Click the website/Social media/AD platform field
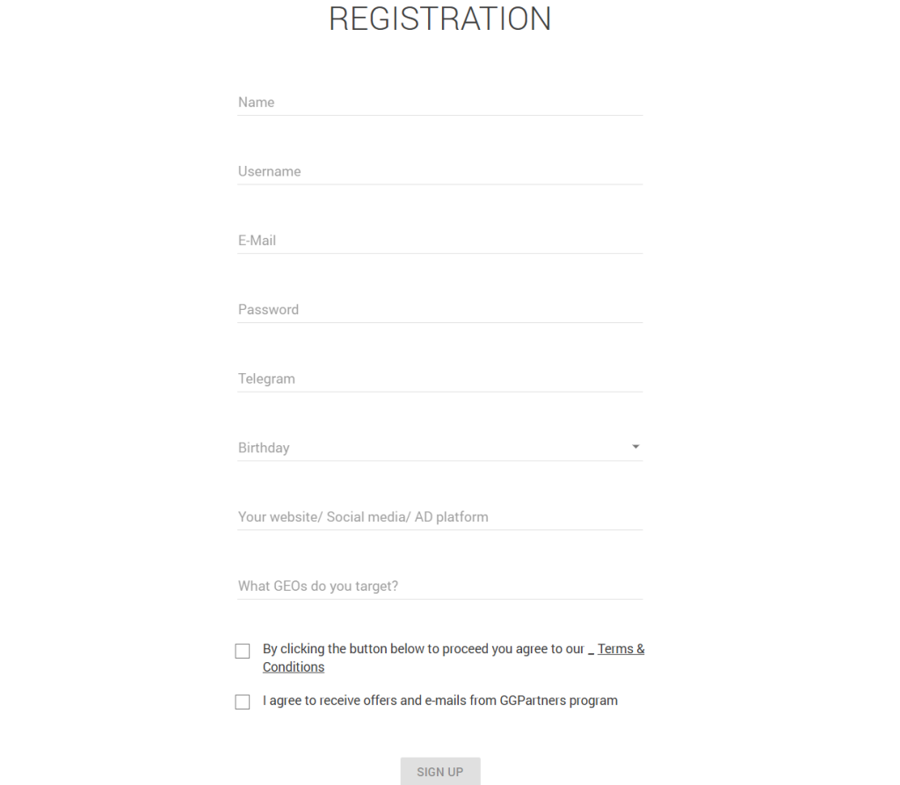Image resolution: width=900 pixels, height=785 pixels. [x=439, y=517]
